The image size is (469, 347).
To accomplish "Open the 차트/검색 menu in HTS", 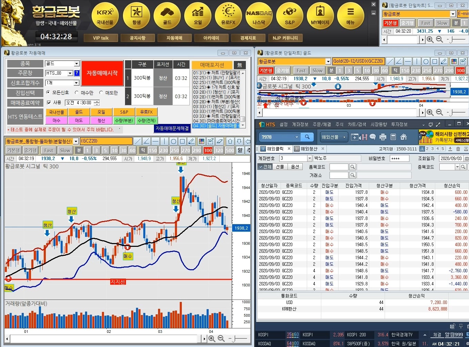I will (x=357, y=124).
